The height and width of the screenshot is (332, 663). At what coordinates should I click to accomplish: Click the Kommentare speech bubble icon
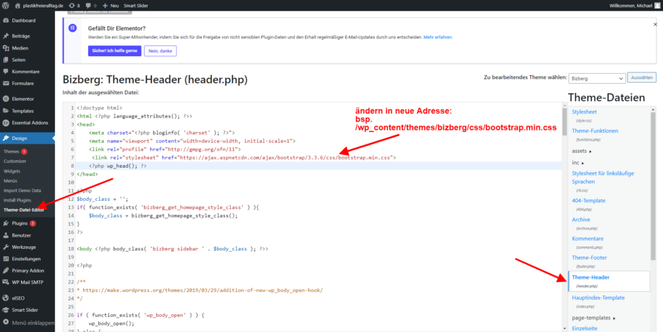point(6,72)
